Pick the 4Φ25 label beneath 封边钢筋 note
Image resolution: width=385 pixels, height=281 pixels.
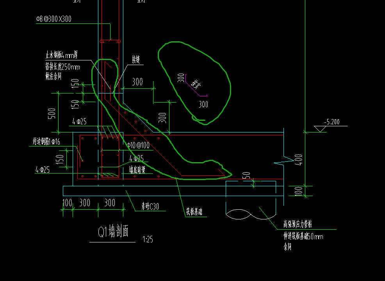pyautogui.click(x=43, y=170)
